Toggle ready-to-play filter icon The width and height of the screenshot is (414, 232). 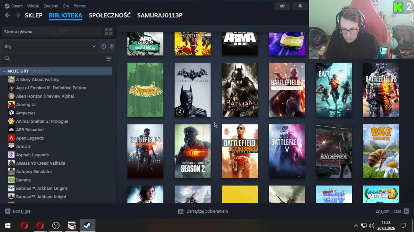click(112, 46)
